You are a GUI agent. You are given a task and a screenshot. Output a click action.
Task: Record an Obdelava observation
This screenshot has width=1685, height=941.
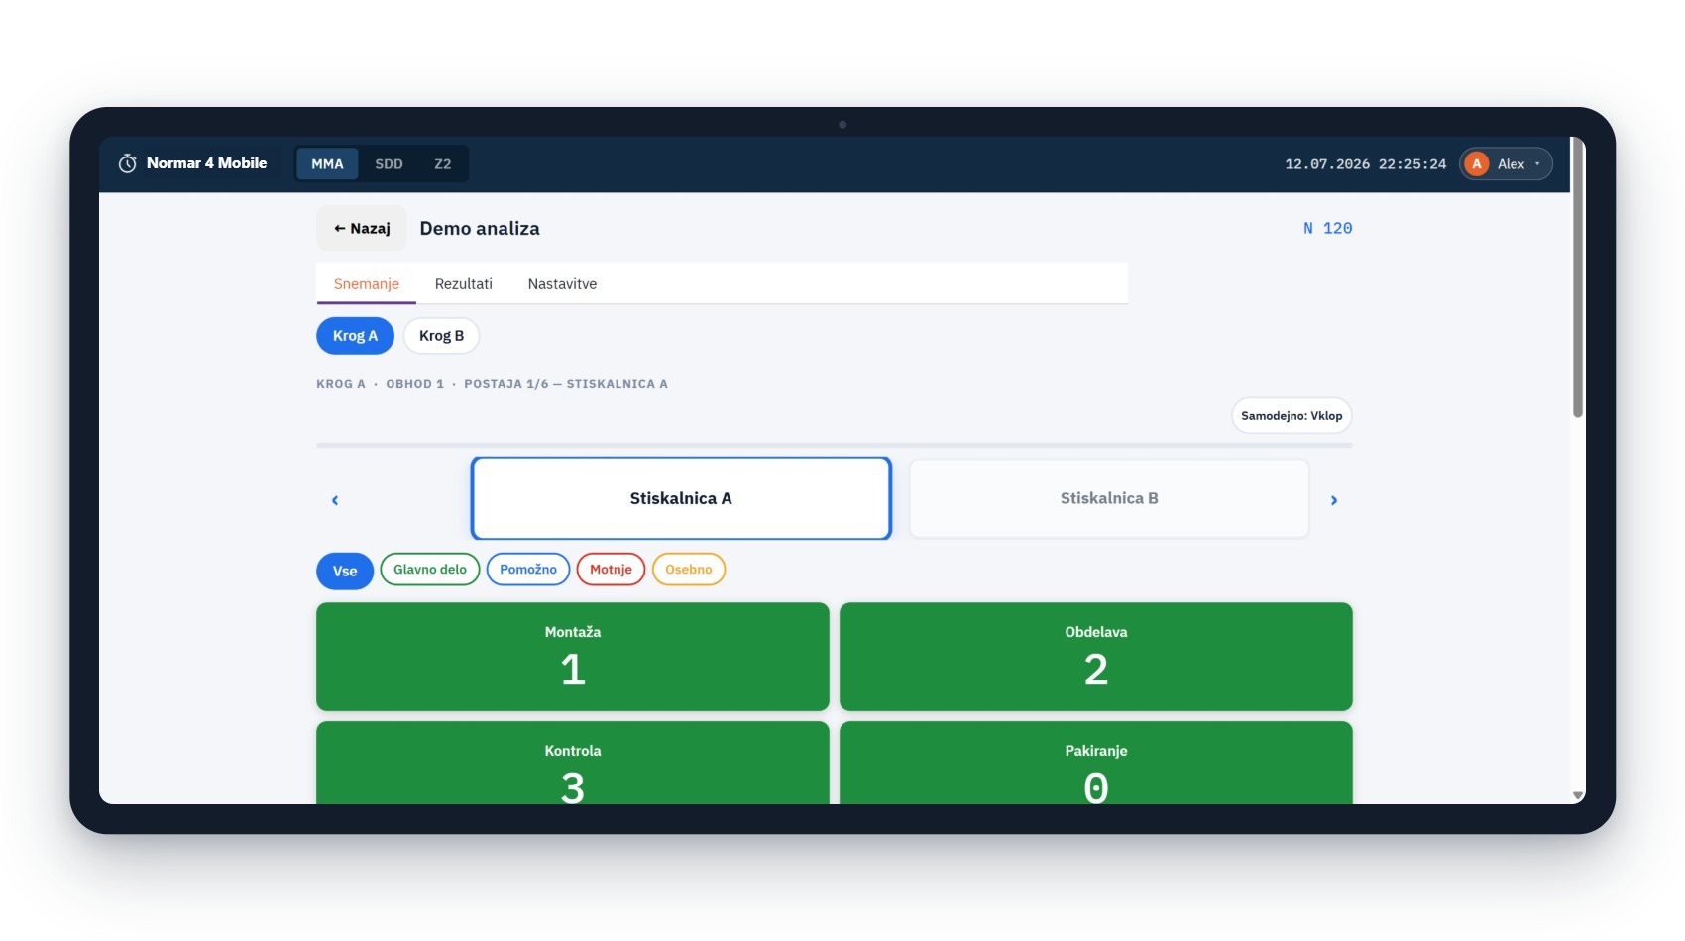(1096, 657)
